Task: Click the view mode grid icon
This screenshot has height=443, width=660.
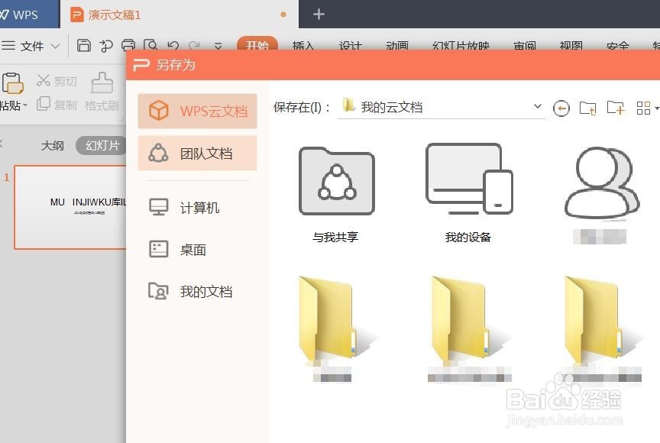Action: (x=644, y=108)
